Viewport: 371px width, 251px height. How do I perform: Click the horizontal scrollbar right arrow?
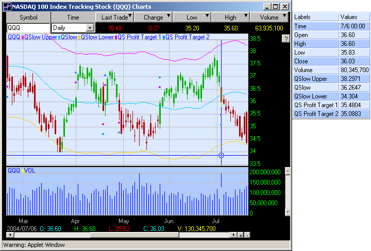point(233,235)
